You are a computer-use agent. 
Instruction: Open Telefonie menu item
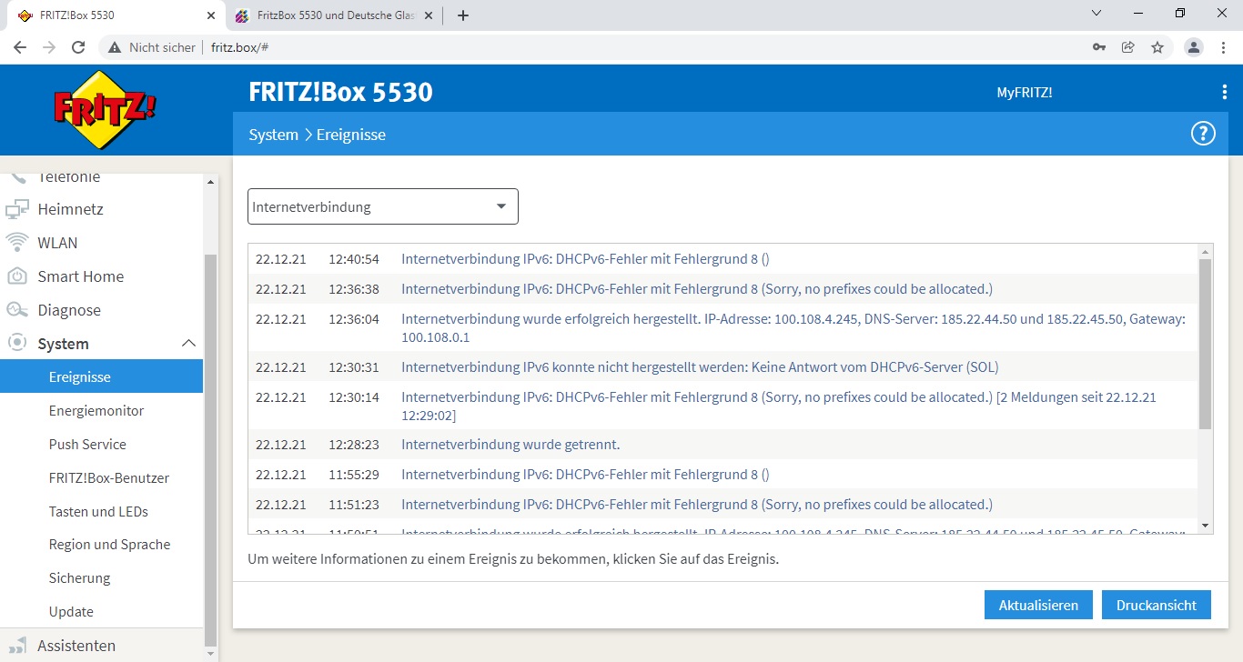pos(68,176)
